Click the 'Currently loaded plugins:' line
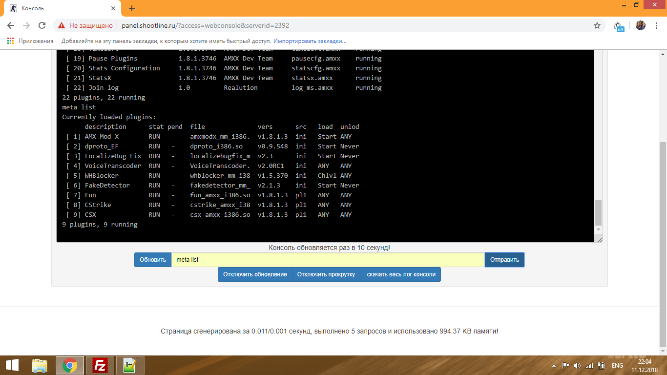The height and width of the screenshot is (375, 667). 109,117
